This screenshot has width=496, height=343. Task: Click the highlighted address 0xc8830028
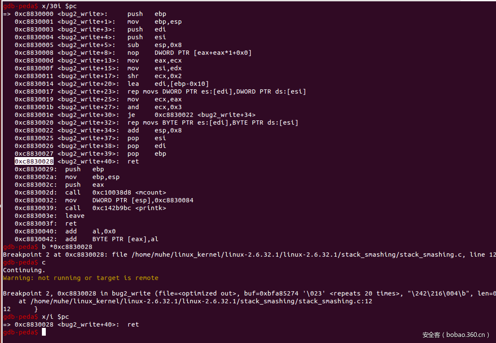coord(34,161)
